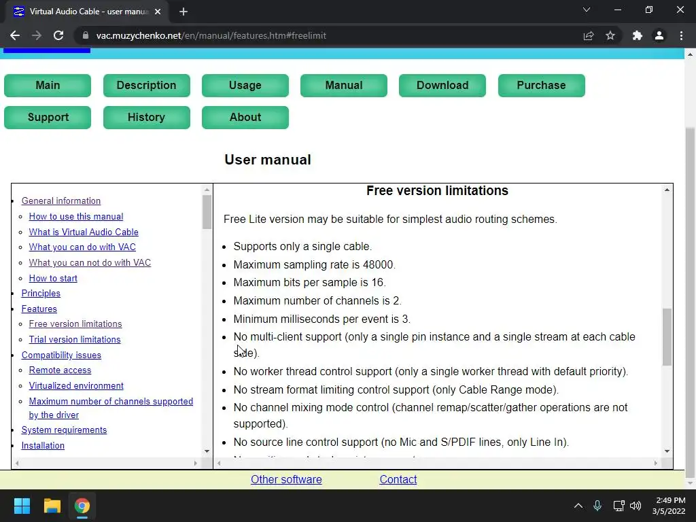
Task: Open the Purchase page button
Action: (542, 85)
